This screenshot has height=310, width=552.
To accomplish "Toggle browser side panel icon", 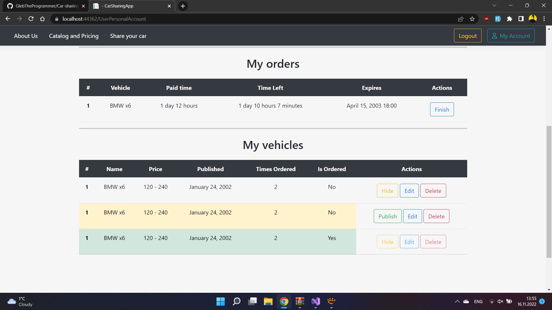I will (521, 19).
